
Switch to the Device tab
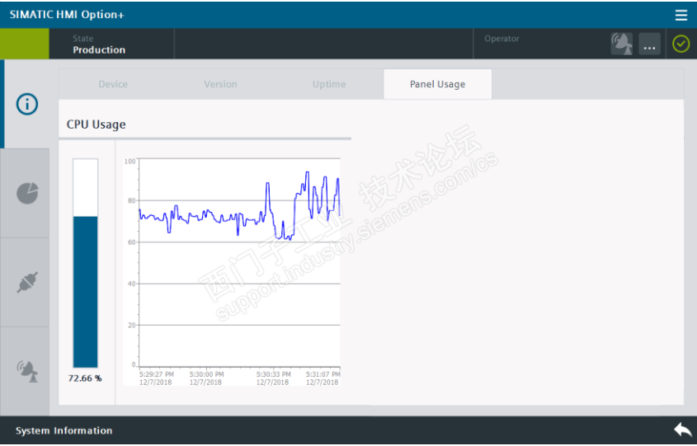point(113,84)
